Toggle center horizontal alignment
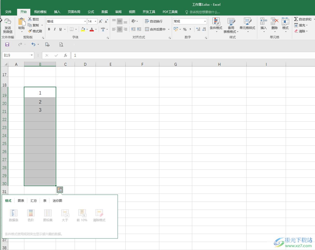 point(119,29)
